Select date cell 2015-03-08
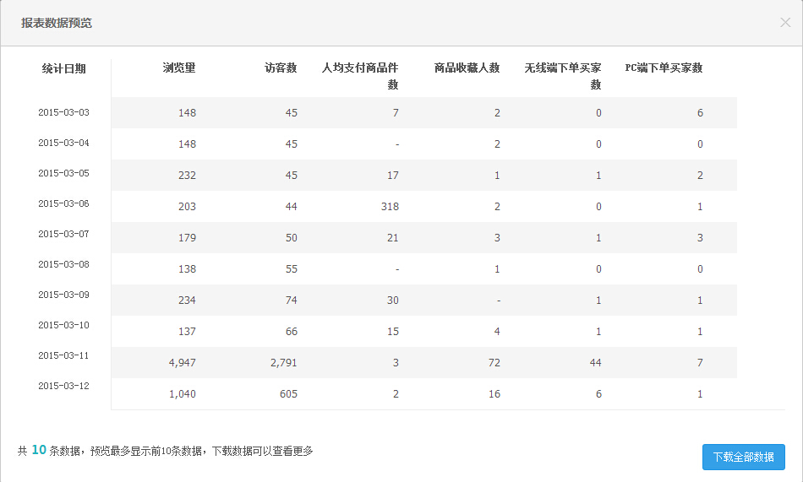 63,264
